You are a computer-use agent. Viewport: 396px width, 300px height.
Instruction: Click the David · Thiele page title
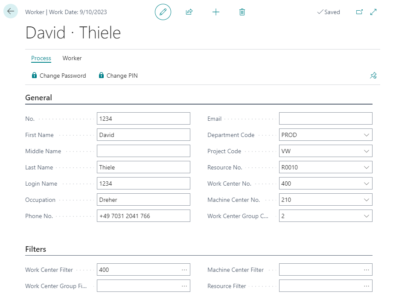(x=73, y=33)
